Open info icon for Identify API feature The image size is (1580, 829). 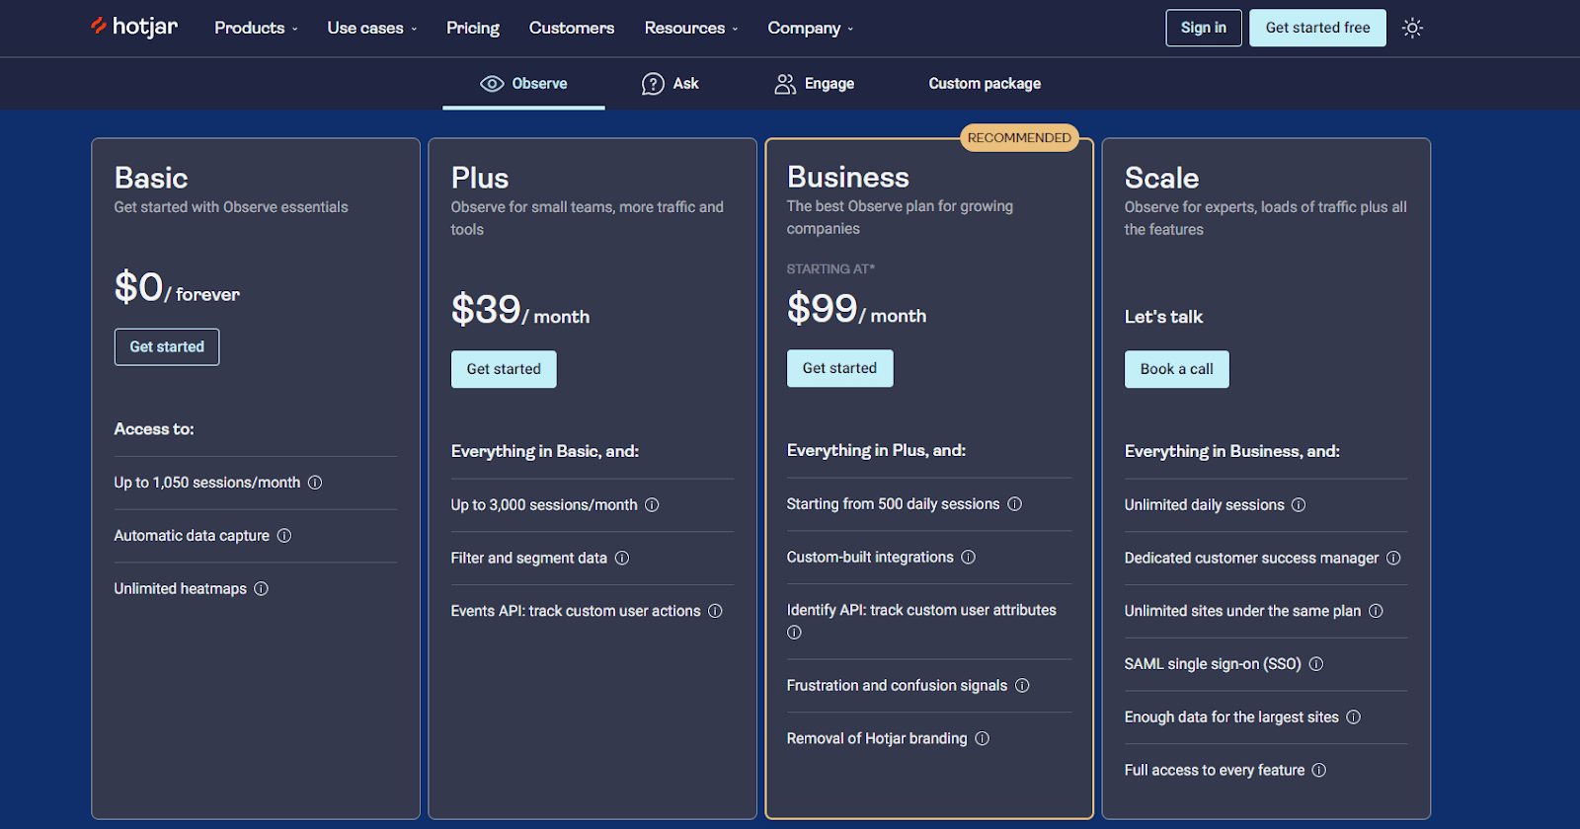[x=794, y=633]
